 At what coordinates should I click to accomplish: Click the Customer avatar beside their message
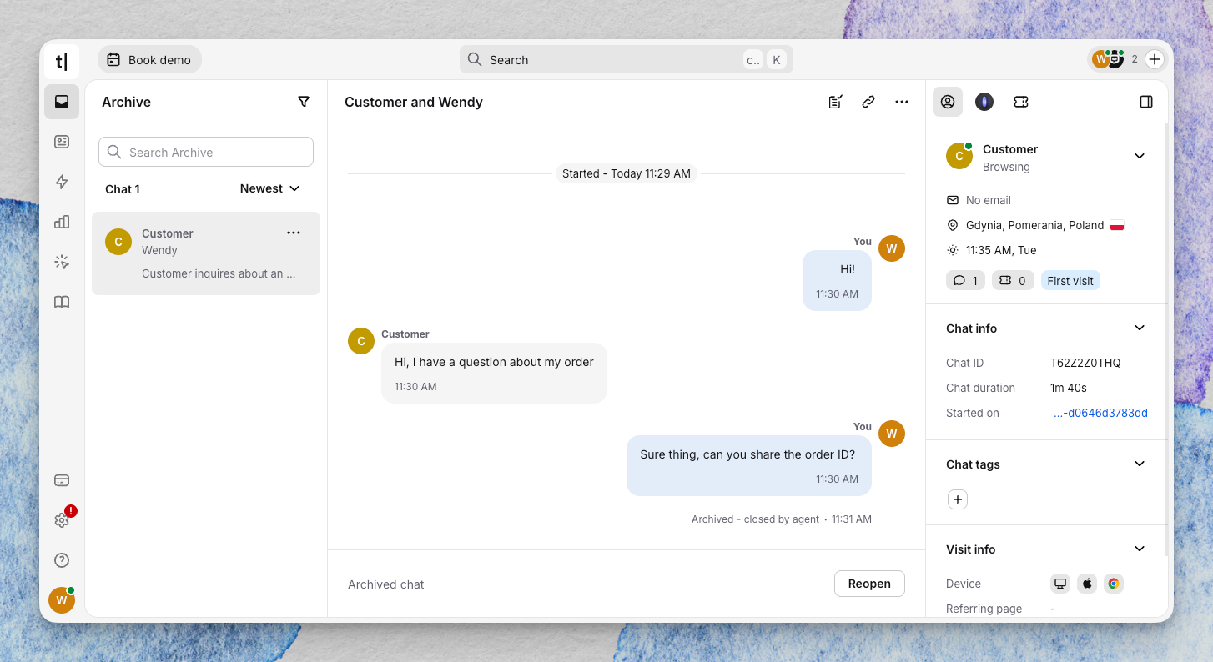(361, 341)
